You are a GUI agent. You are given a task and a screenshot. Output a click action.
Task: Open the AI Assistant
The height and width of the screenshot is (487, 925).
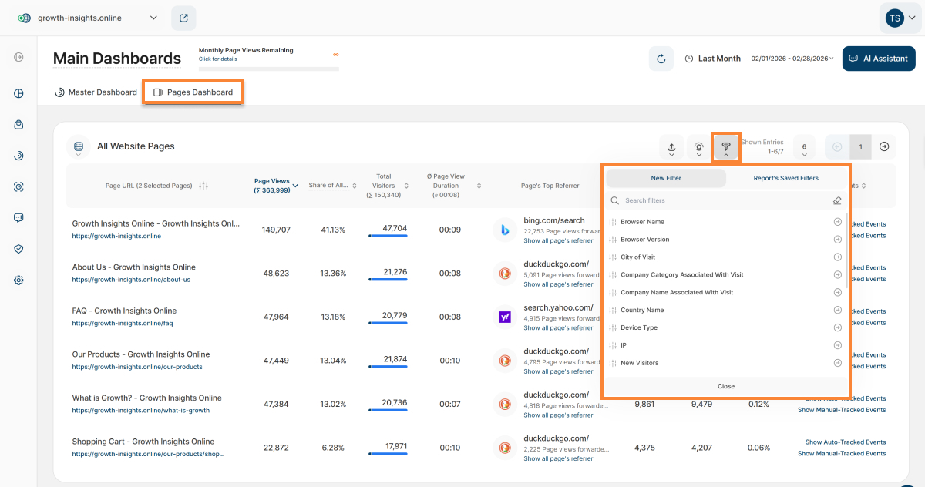click(879, 59)
